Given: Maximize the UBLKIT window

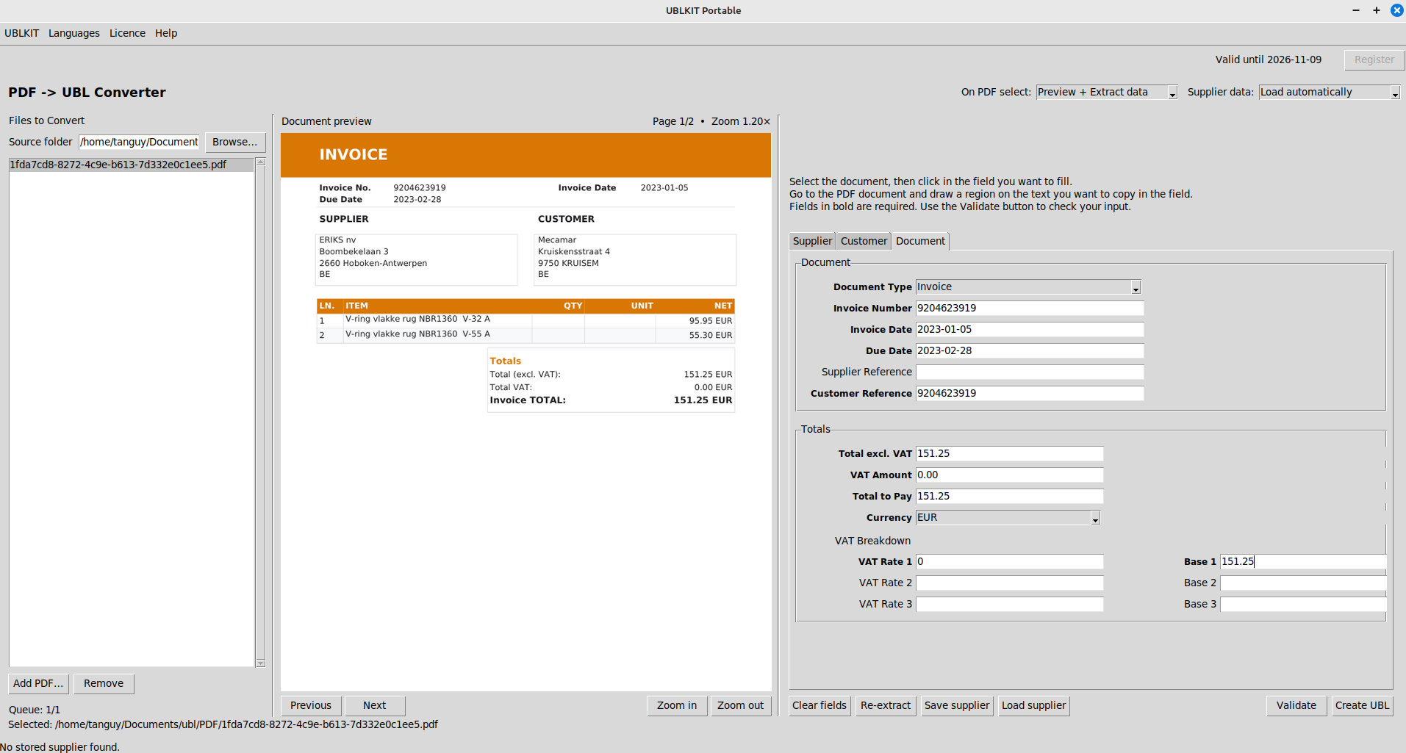Looking at the screenshot, I should pyautogui.click(x=1377, y=10).
